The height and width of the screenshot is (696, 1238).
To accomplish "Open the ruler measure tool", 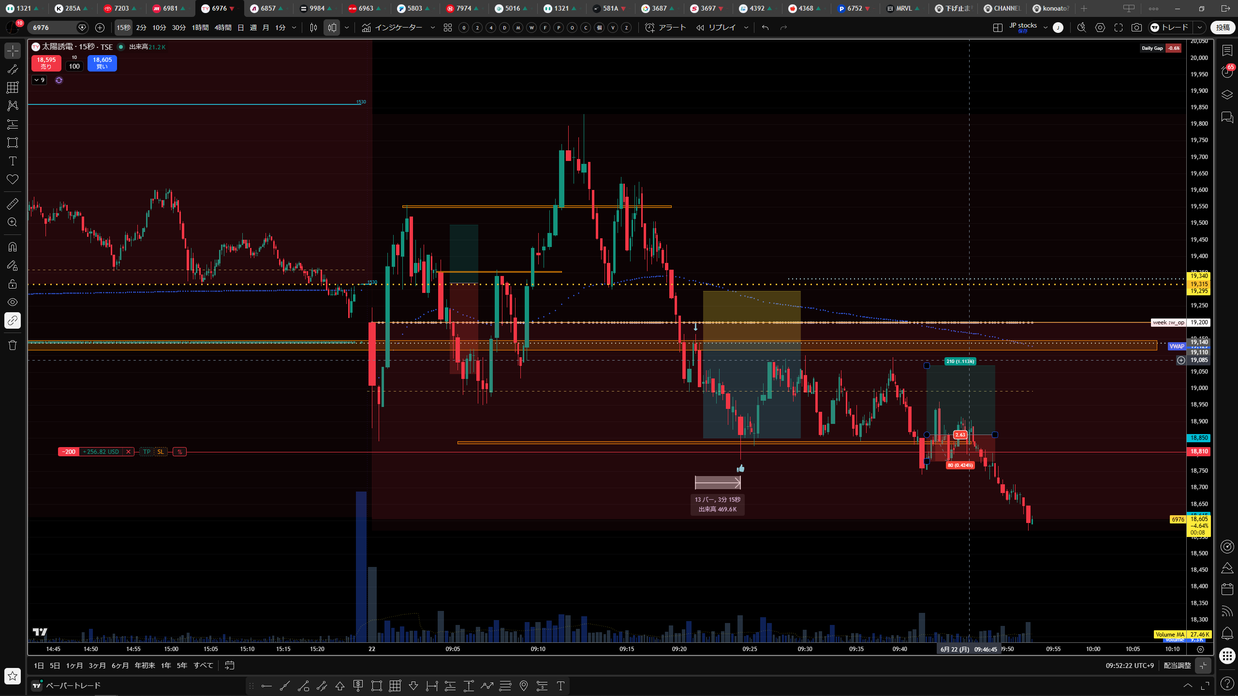I will [x=13, y=203].
